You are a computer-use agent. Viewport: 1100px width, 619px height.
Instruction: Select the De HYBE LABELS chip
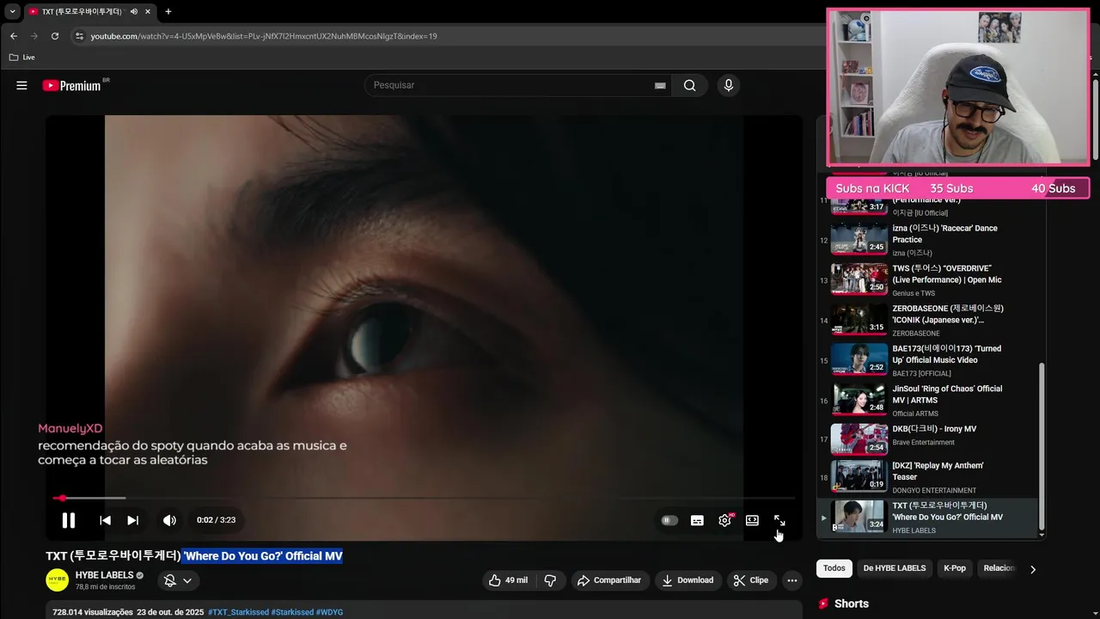click(895, 568)
